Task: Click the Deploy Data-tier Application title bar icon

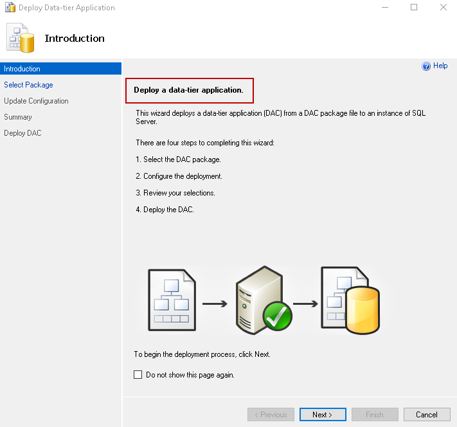Action: 10,7
